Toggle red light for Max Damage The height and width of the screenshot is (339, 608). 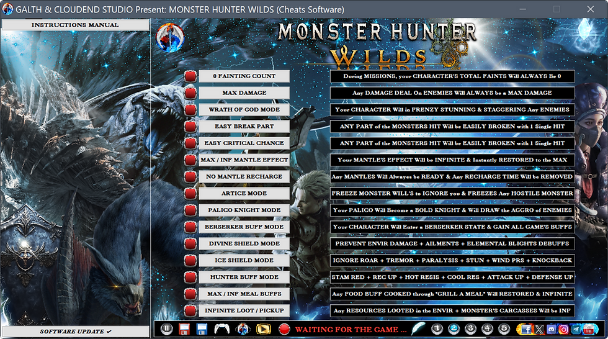tap(190, 93)
